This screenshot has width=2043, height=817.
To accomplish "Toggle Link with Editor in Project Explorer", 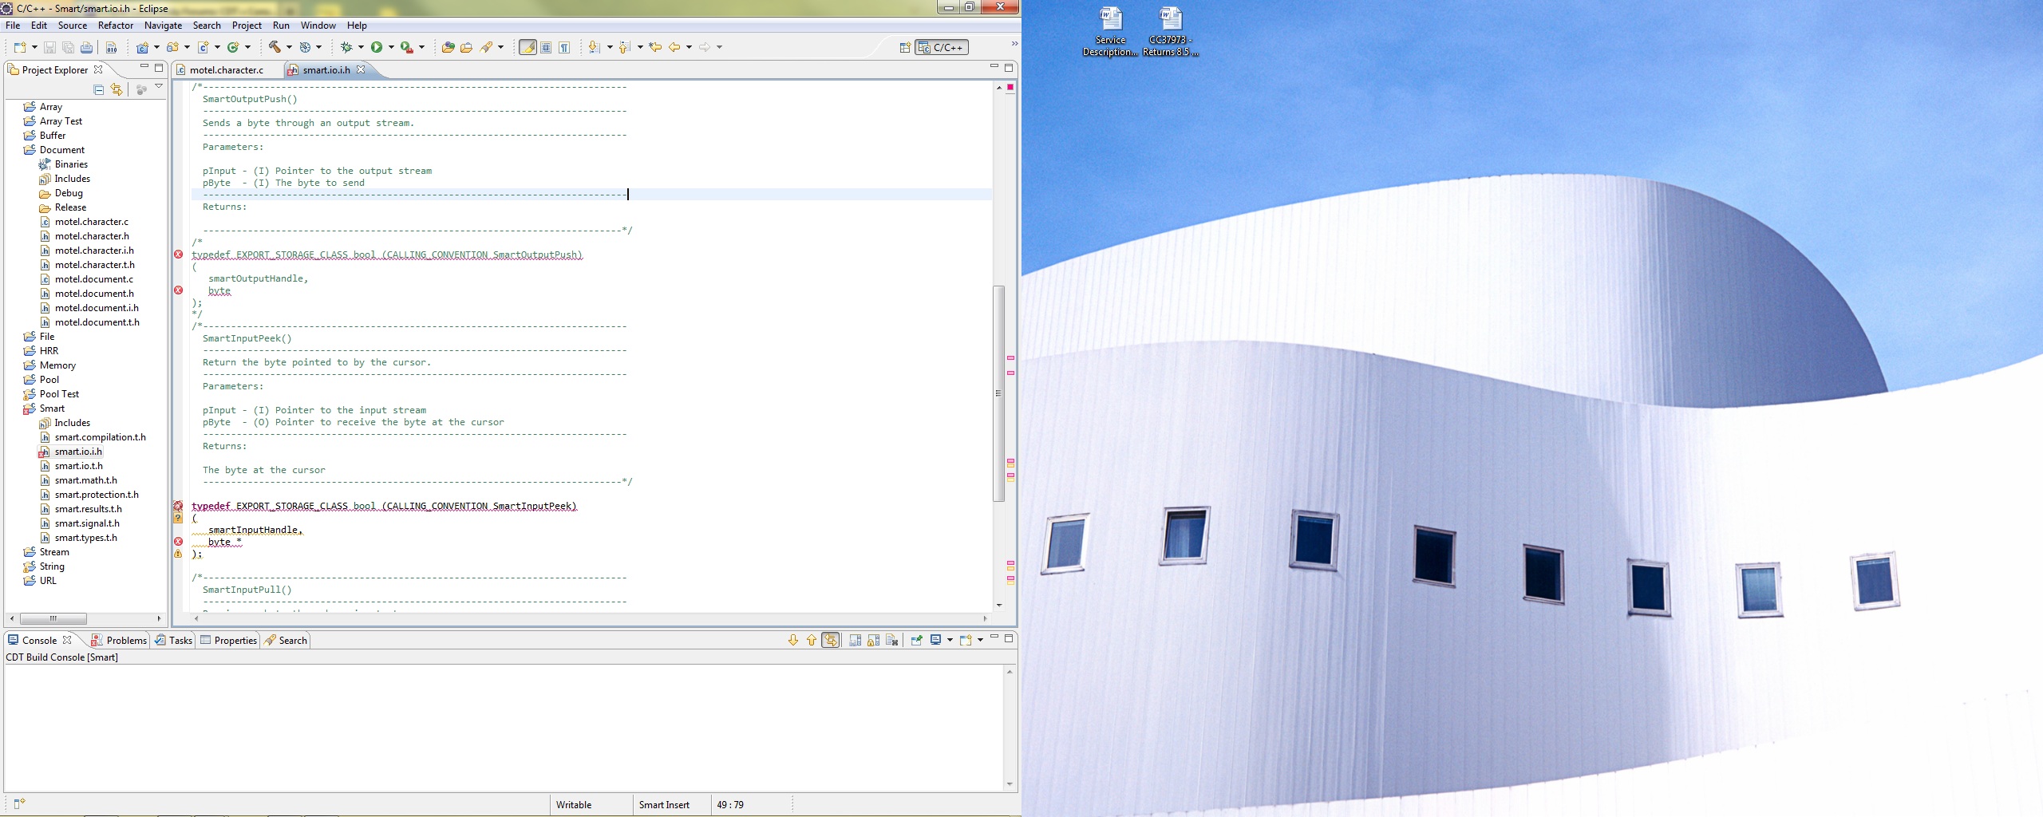I will pyautogui.click(x=117, y=89).
